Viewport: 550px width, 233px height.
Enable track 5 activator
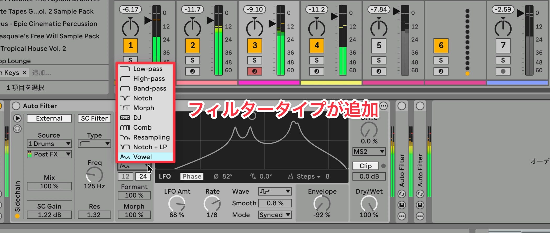(379, 45)
